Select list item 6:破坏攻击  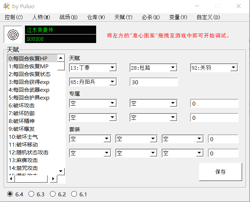click(x=32, y=105)
